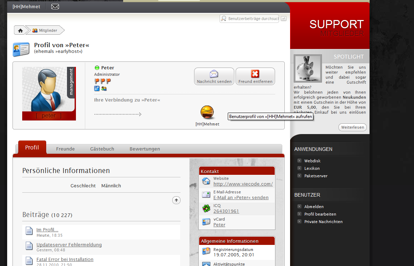The width and height of the screenshot is (414, 266).
Task: Click the ICQ flower icon
Action: (206, 208)
